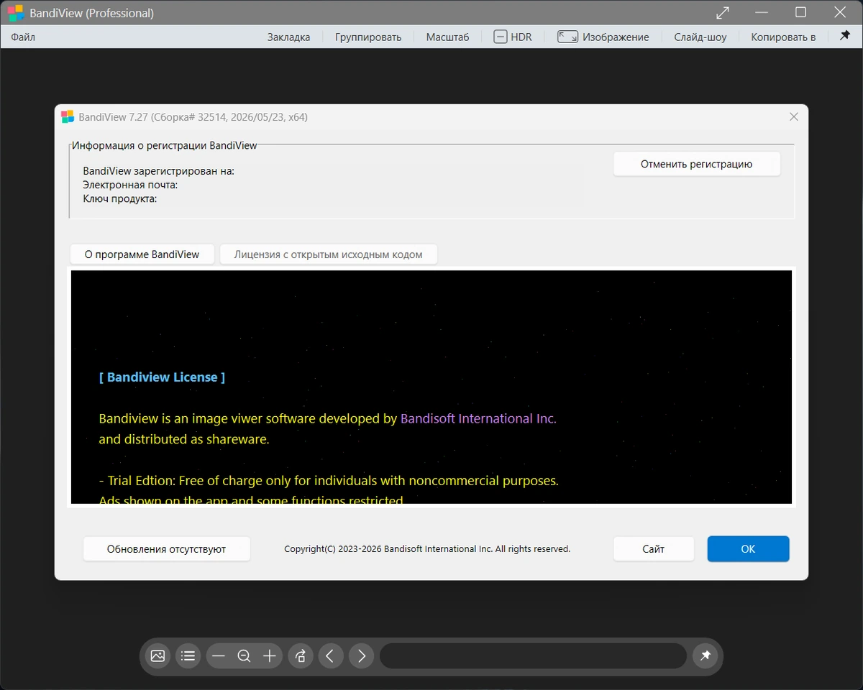Click the Электронная почта: label
This screenshot has width=863, height=690.
130,185
